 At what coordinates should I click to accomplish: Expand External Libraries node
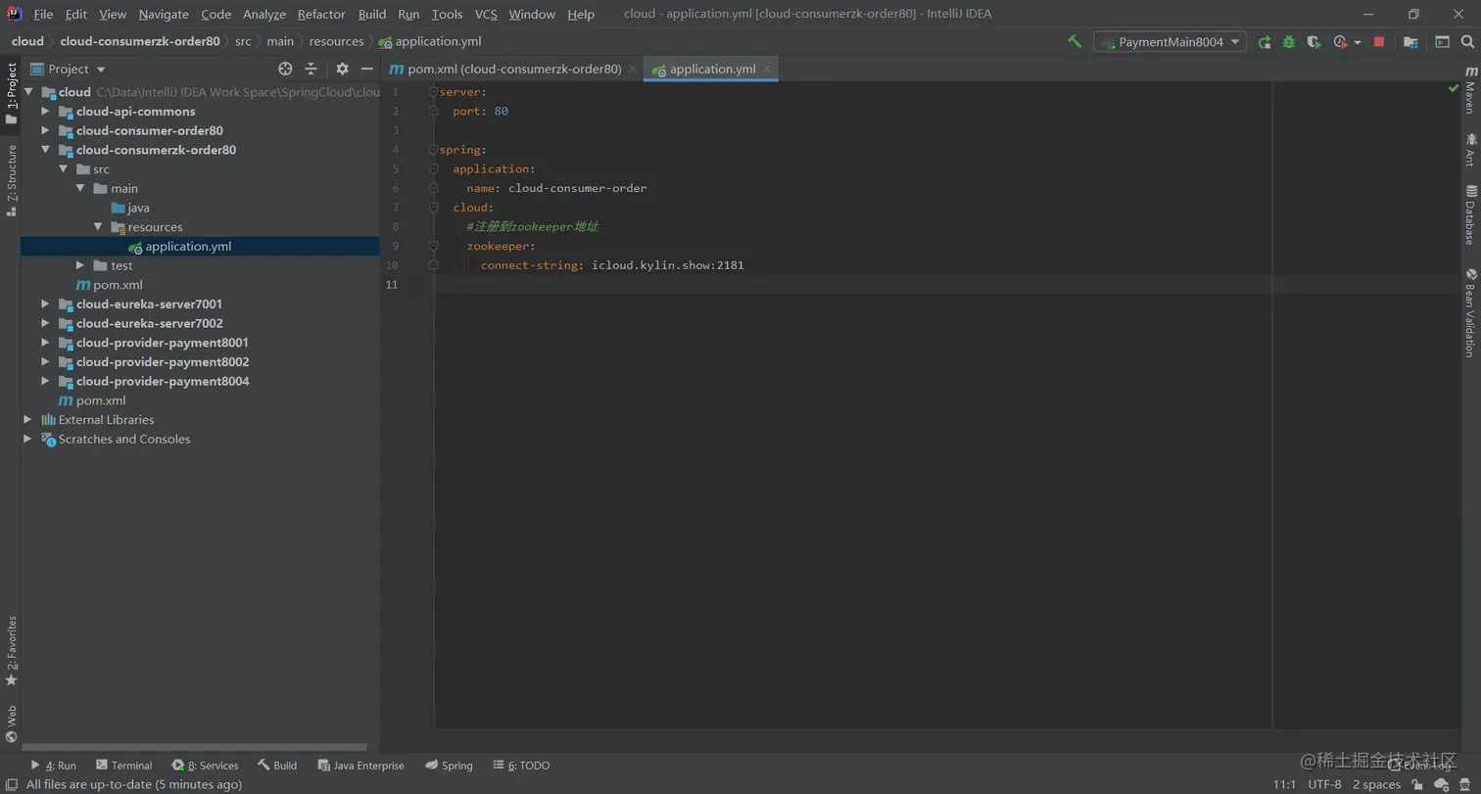pyautogui.click(x=27, y=420)
